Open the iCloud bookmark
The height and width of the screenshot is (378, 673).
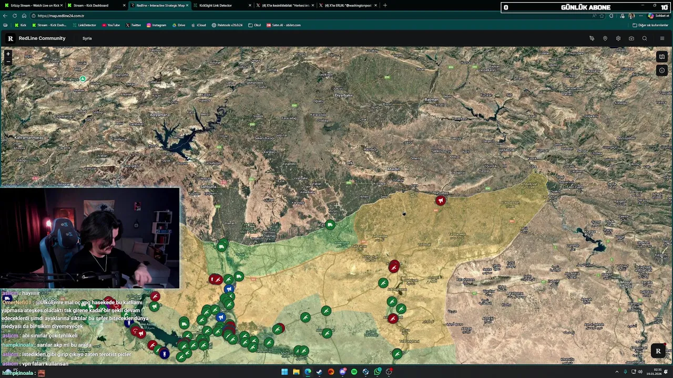(x=199, y=25)
